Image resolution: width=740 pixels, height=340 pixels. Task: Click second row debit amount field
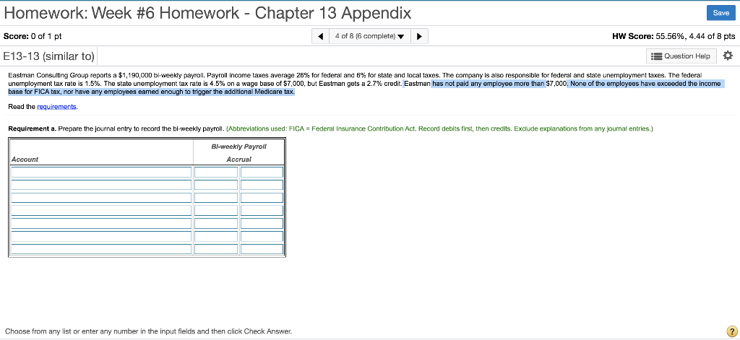(x=216, y=185)
